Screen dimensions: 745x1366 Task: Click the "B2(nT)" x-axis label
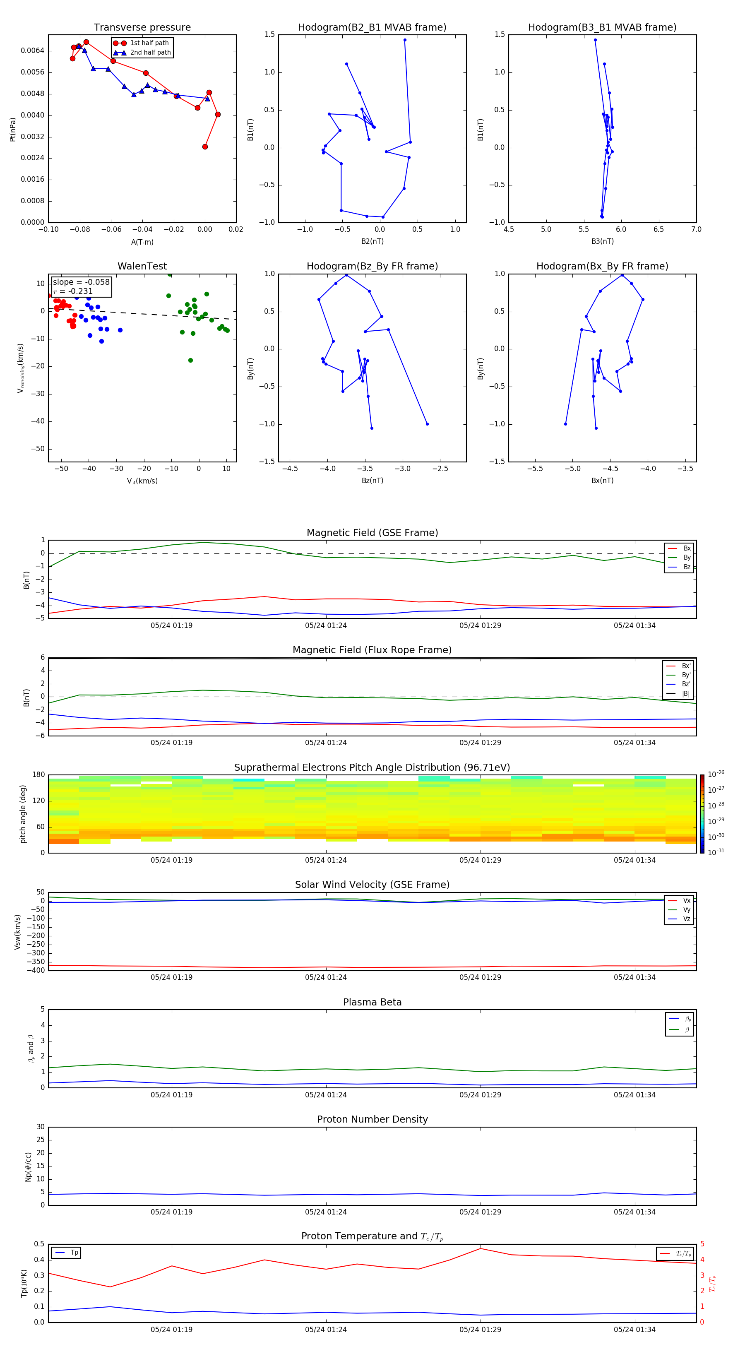click(372, 241)
